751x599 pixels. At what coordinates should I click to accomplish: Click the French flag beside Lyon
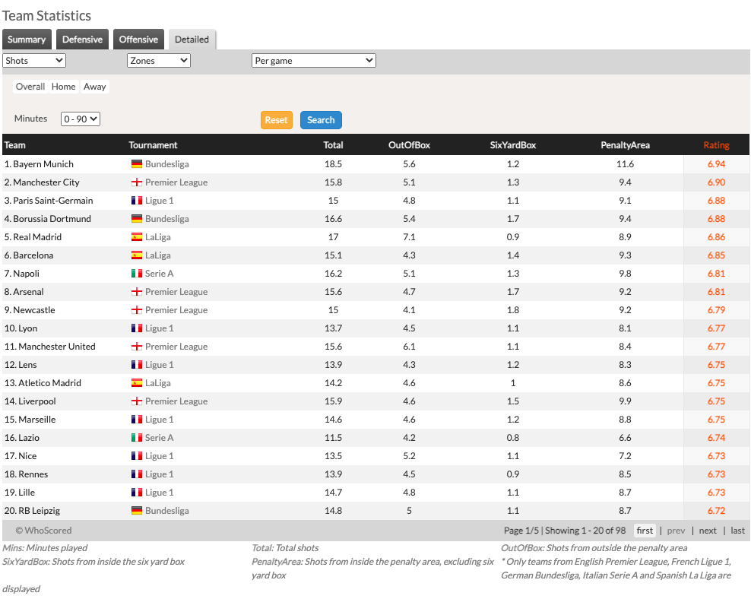[137, 328]
